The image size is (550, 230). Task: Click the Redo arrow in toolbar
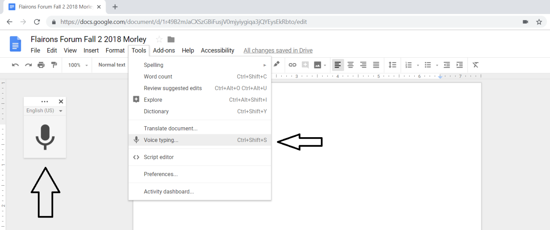pyautogui.click(x=28, y=65)
